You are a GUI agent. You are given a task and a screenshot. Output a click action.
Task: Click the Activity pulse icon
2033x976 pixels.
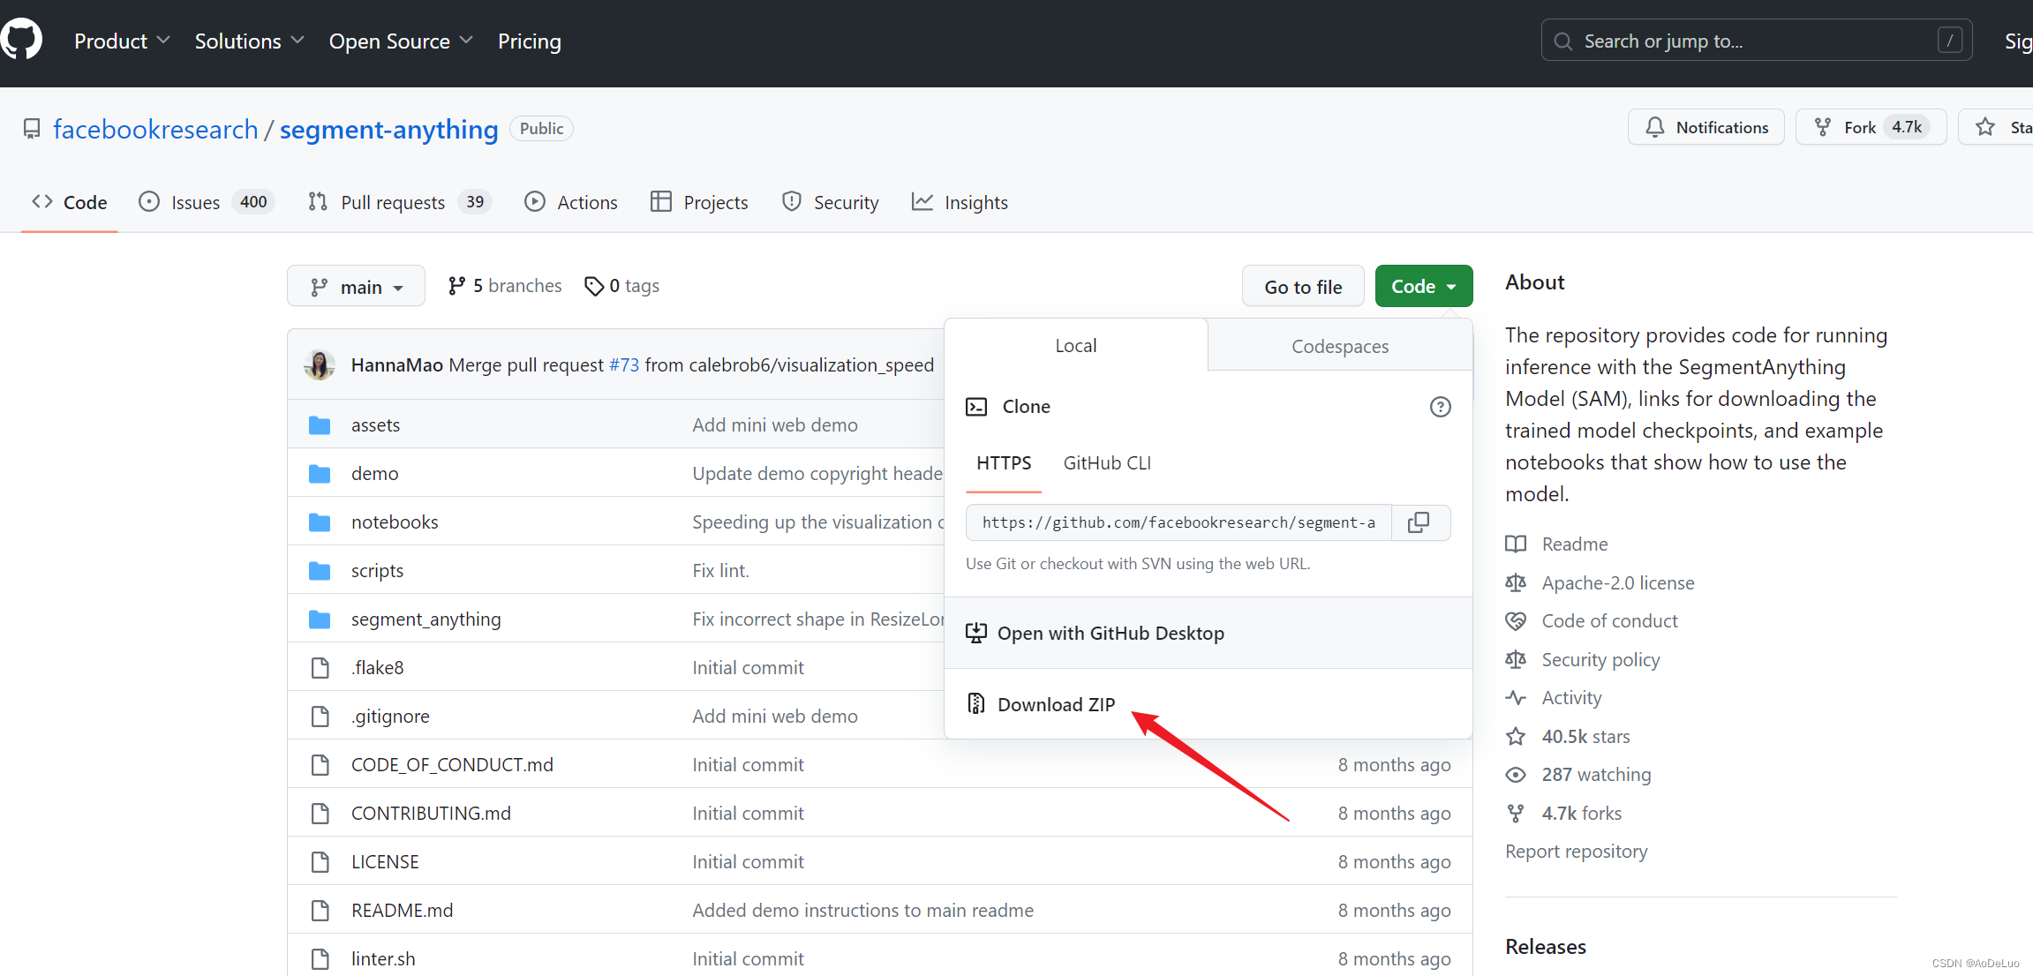(x=1516, y=698)
